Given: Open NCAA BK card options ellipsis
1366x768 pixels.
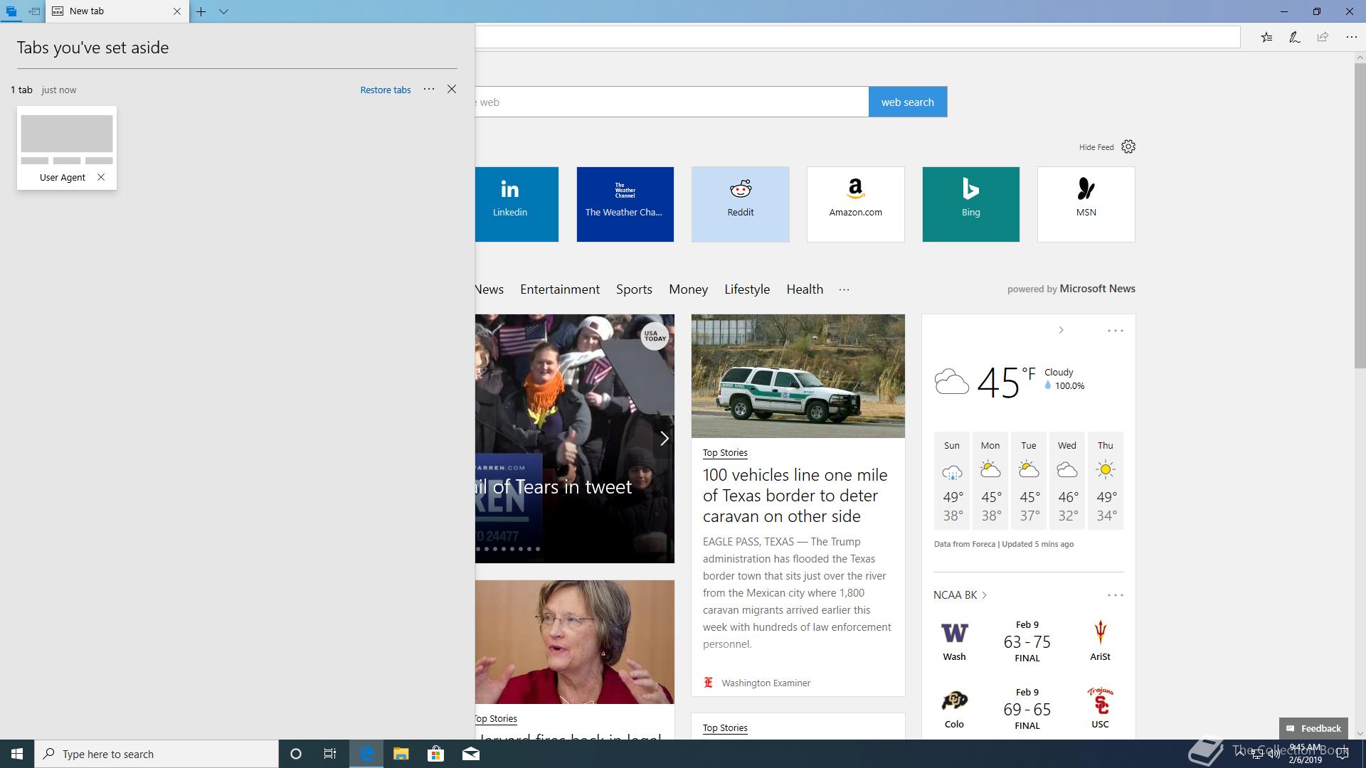Looking at the screenshot, I should (x=1115, y=595).
